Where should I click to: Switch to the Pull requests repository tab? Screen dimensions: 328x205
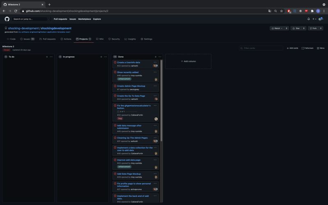click(48, 39)
